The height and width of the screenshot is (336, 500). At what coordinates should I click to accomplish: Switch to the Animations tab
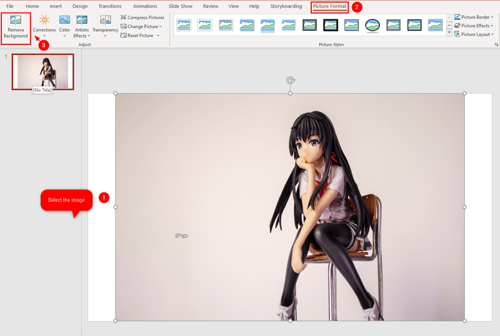click(x=145, y=6)
